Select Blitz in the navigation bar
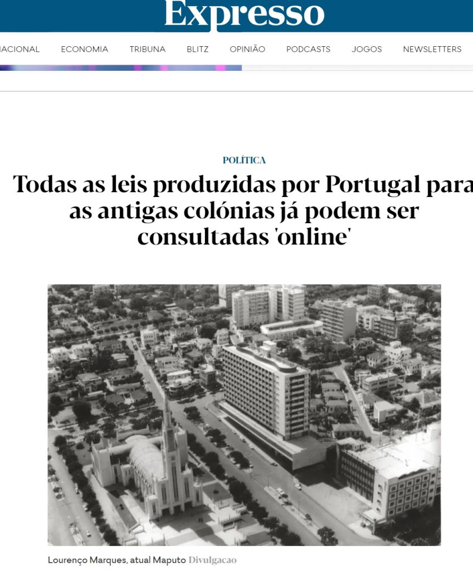The width and height of the screenshot is (473, 570). 198,49
